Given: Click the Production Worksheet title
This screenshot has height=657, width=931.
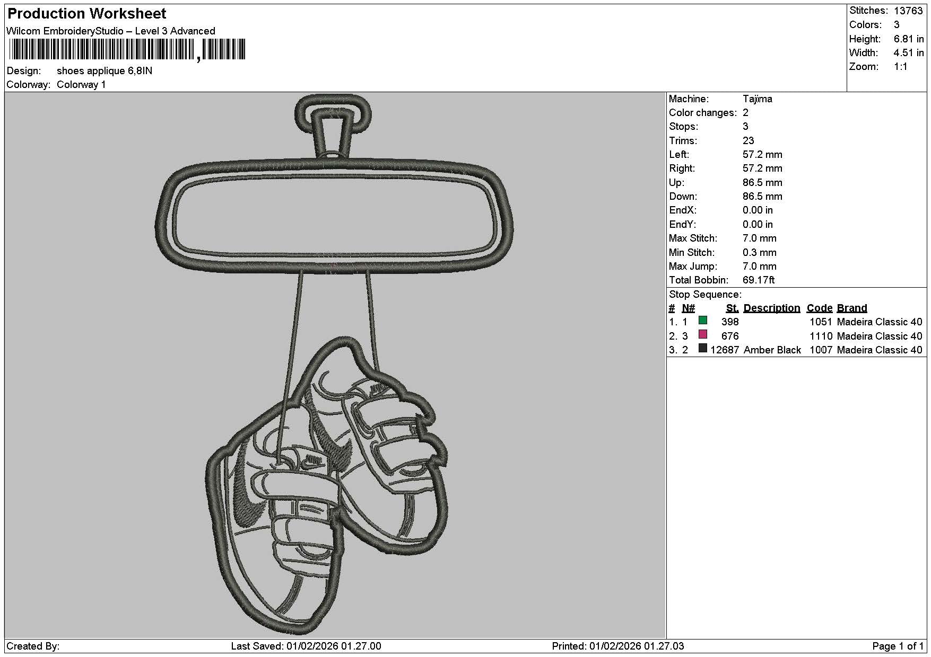Looking at the screenshot, I should tap(87, 14).
